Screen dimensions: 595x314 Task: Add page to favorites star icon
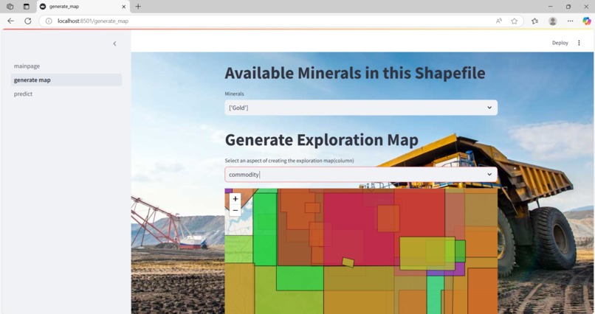pos(515,21)
